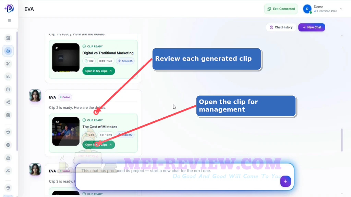The height and width of the screenshot is (197, 351).
Task: Open the globe icon in the sidebar
Action: point(8,145)
